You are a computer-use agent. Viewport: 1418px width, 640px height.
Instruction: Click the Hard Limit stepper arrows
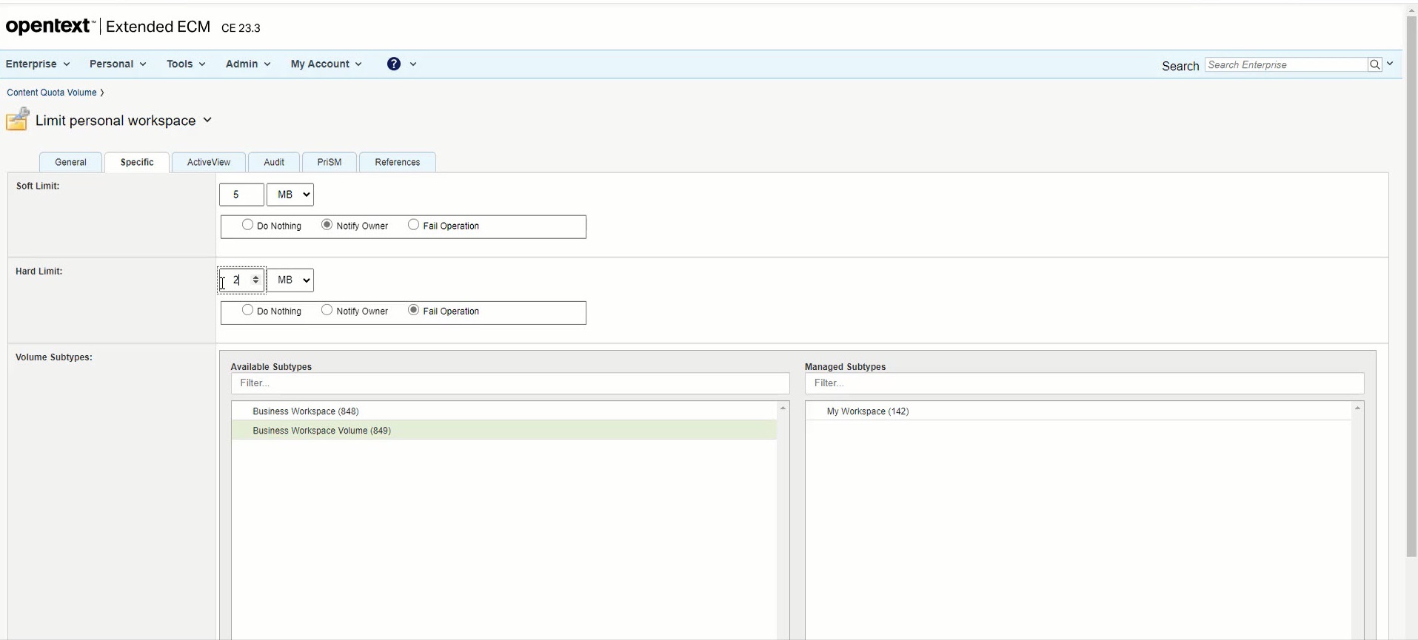coord(255,280)
